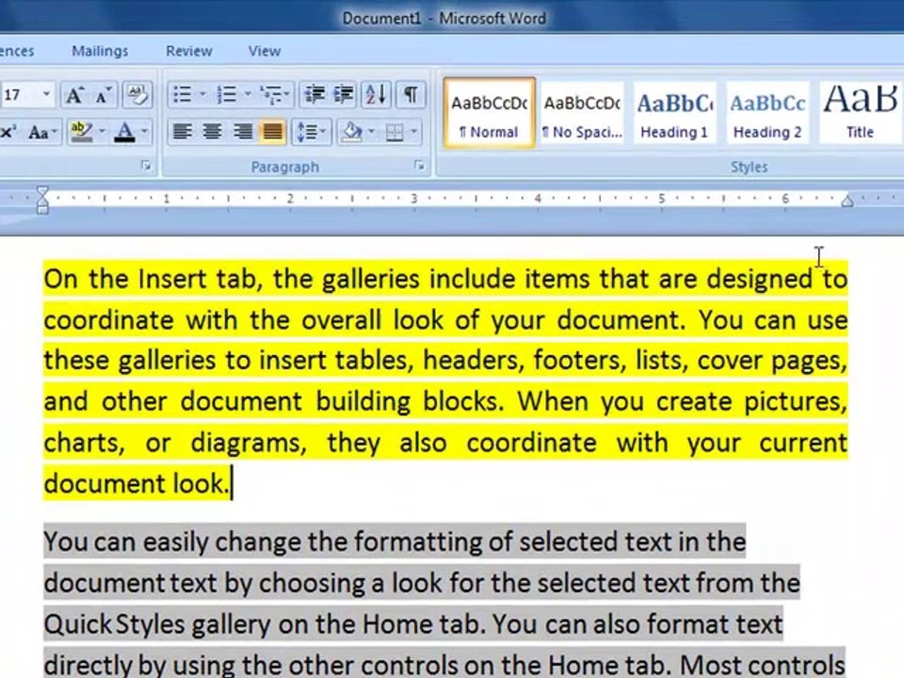The width and height of the screenshot is (904, 678).
Task: Toggle justify alignment
Action: [x=272, y=132]
